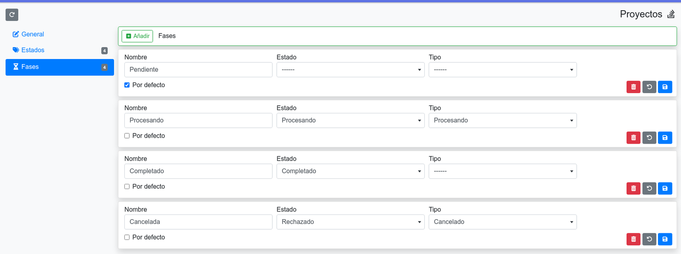The image size is (681, 254).
Task: Open Tipo dropdown of Completado phase
Action: [x=502, y=171]
